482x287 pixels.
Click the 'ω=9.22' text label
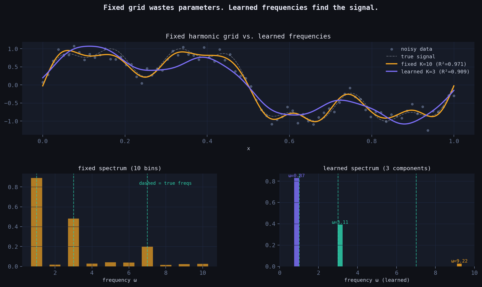click(x=459, y=261)
